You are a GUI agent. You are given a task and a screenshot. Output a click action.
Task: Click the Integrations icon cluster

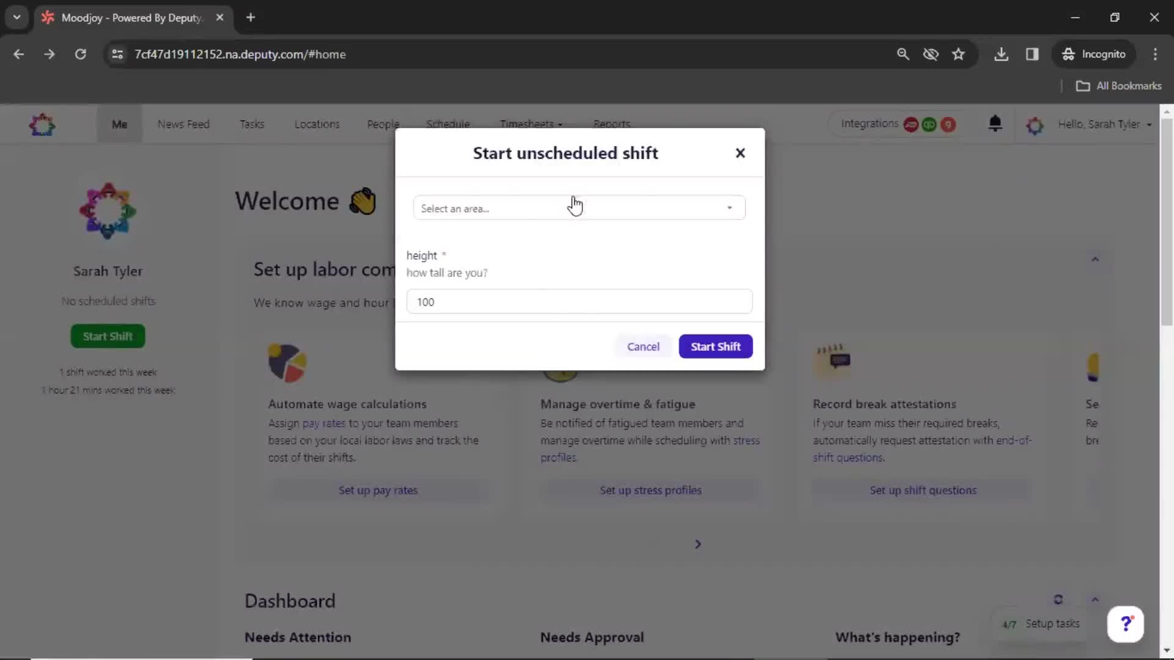click(929, 125)
